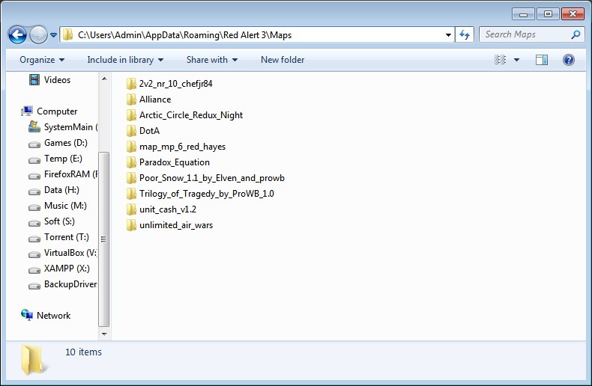Select the Alliance folder name
The width and height of the screenshot is (592, 386).
(155, 99)
